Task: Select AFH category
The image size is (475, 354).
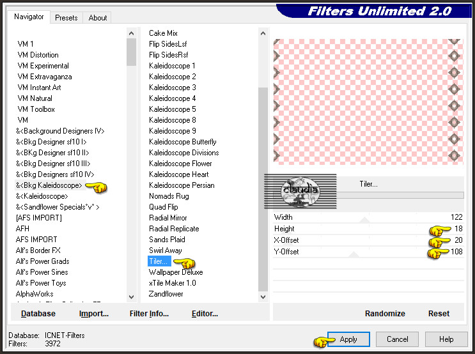Action: coord(23,229)
